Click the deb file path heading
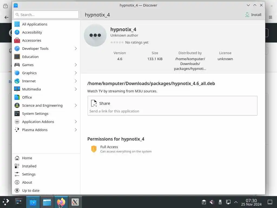Image resolution: width=277 pixels, height=208 pixels. tap(151, 83)
